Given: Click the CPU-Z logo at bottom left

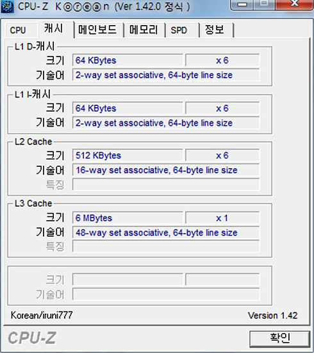Looking at the screenshot, I should (32, 338).
